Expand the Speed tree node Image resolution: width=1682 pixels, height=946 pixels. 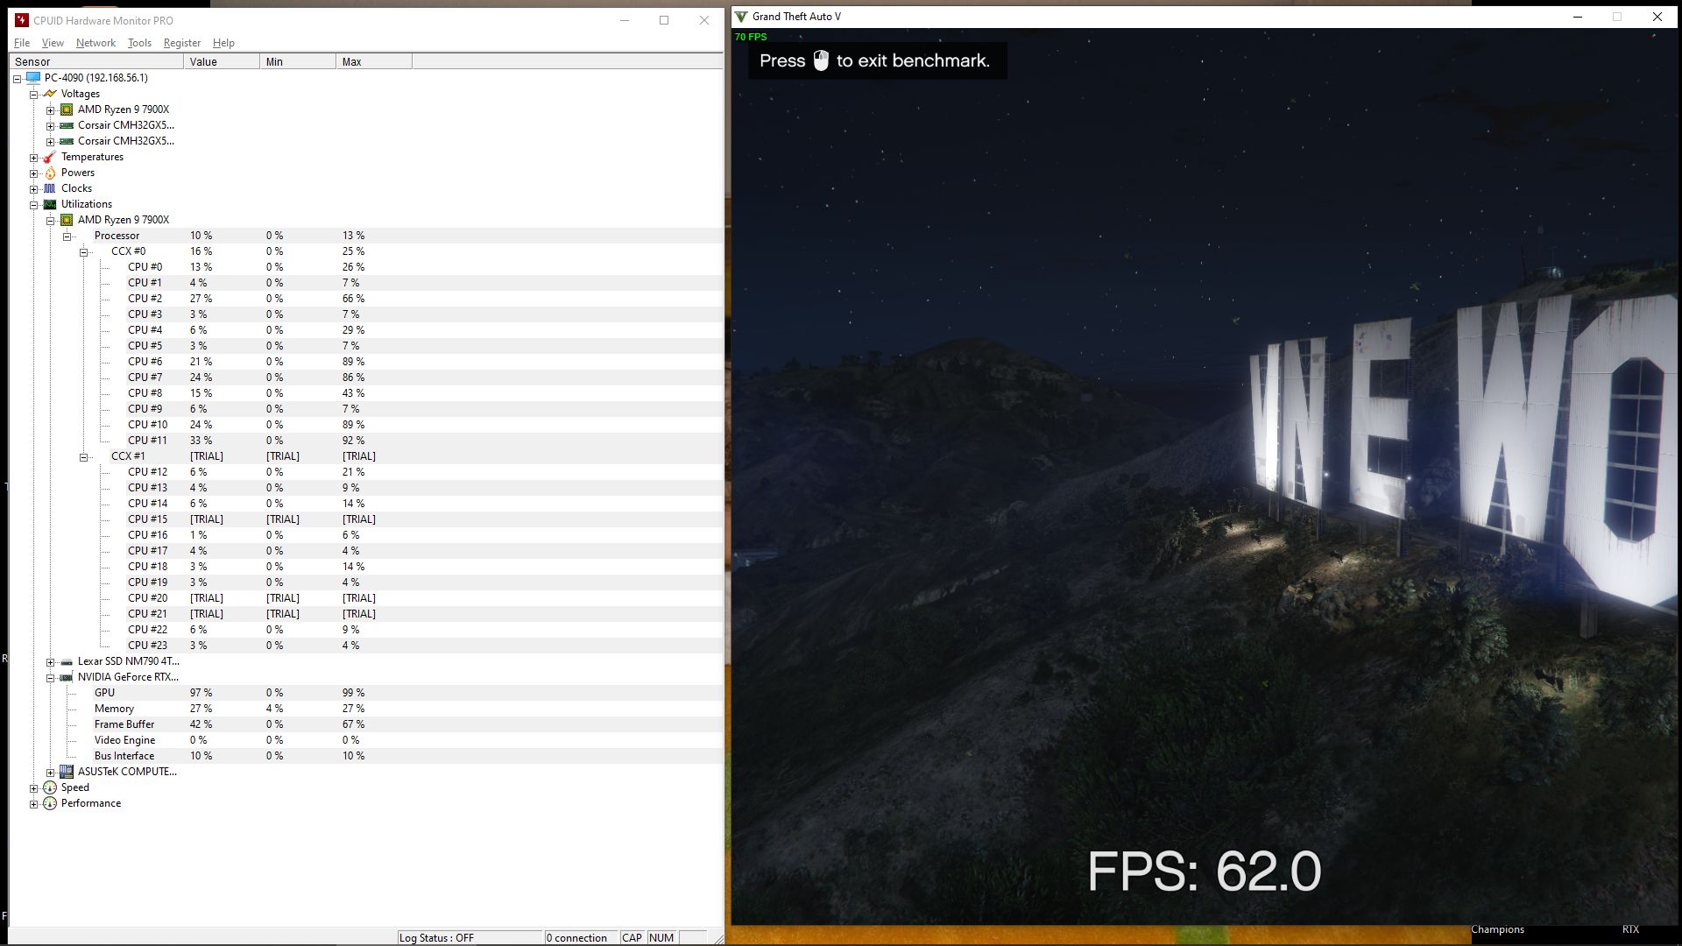(x=34, y=788)
